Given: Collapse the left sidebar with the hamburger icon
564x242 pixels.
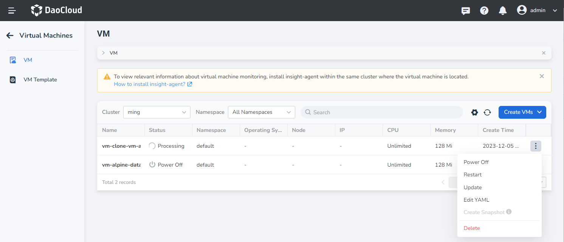Looking at the screenshot, I should 12,10.
